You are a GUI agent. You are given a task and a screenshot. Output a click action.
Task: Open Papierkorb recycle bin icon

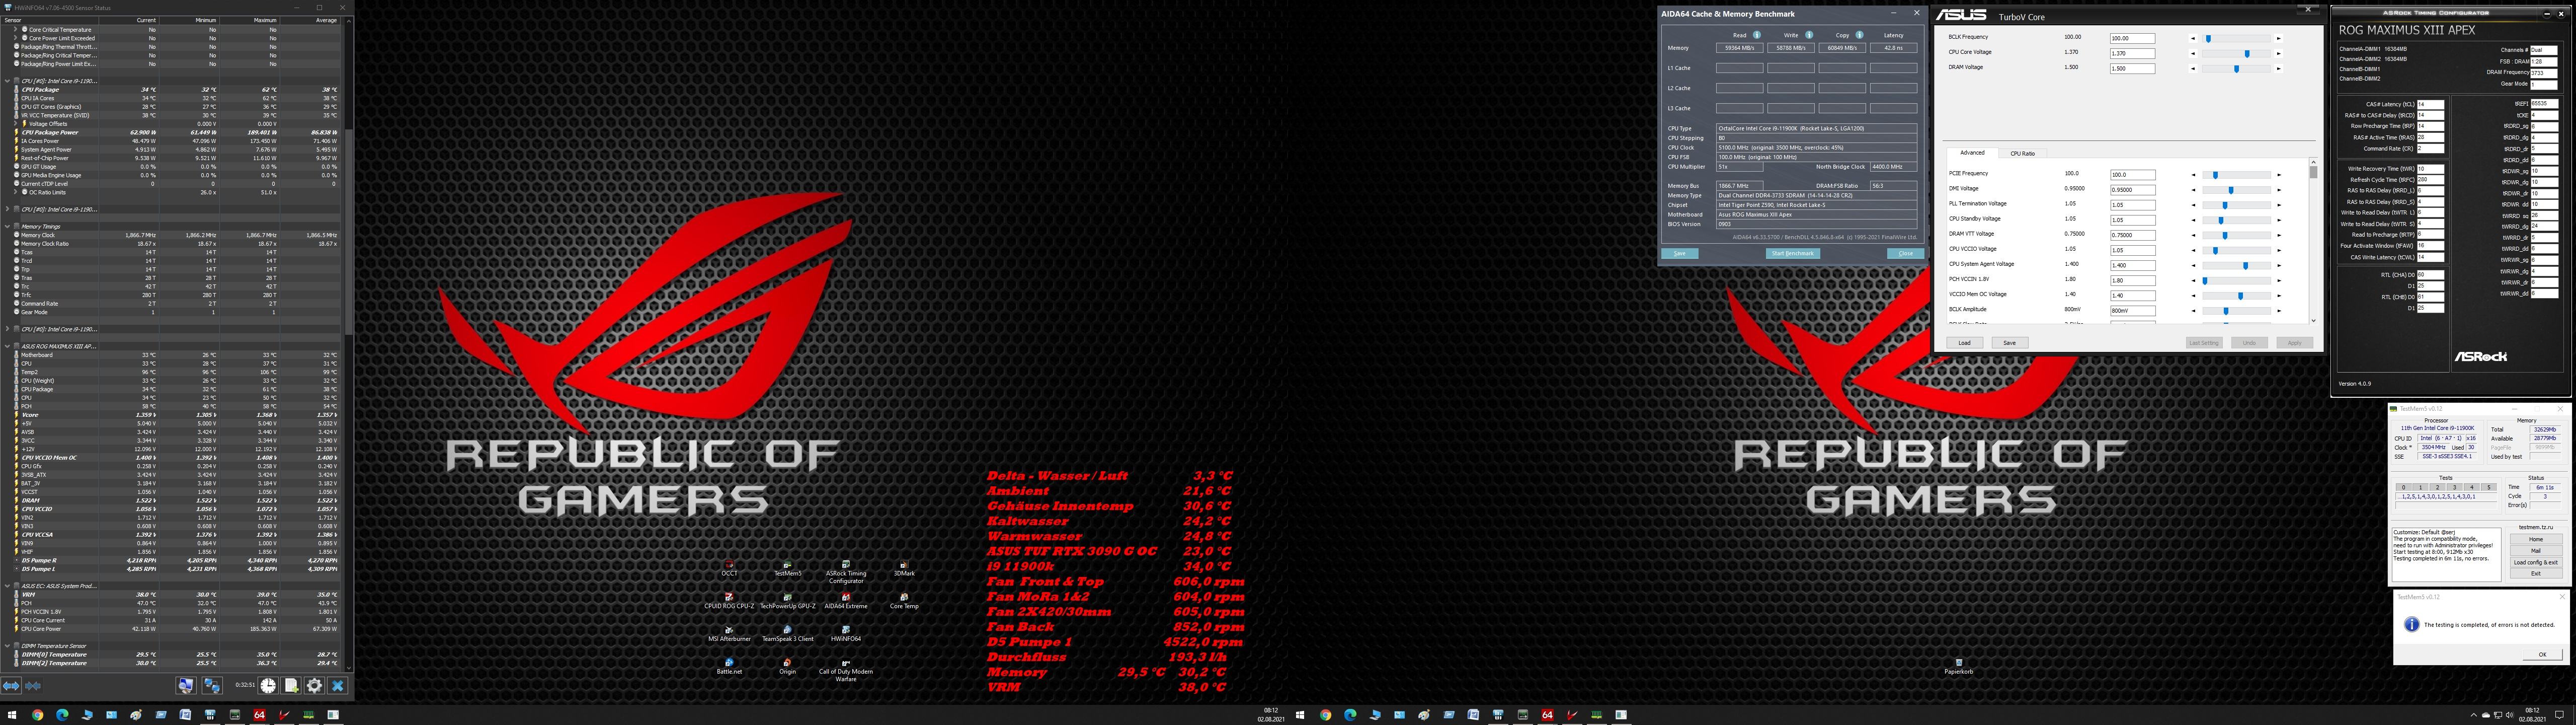1958,664
